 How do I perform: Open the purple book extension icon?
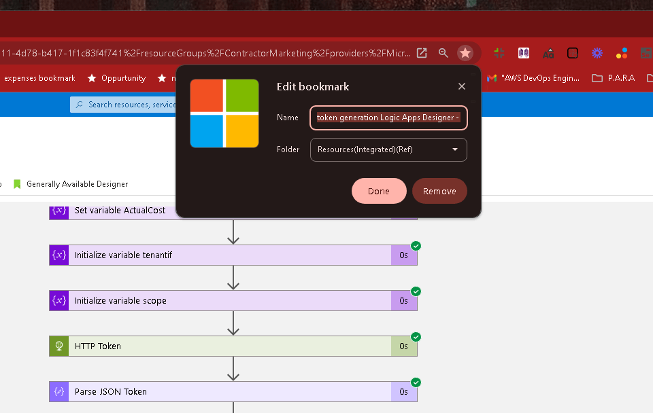pyautogui.click(x=524, y=53)
